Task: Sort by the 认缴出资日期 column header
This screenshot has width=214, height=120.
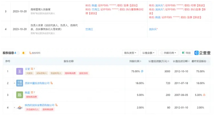Action: coord(181,61)
